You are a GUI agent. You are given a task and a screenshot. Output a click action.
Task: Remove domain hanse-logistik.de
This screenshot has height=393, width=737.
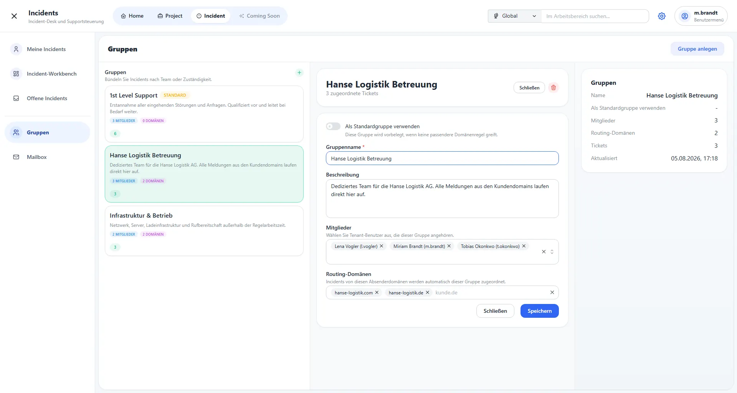(x=428, y=292)
